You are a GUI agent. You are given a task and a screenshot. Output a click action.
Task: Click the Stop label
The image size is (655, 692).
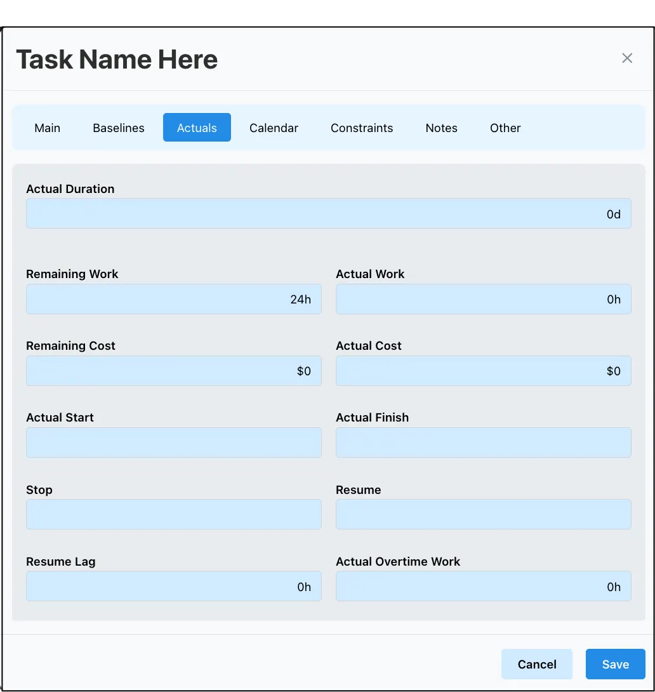39,490
